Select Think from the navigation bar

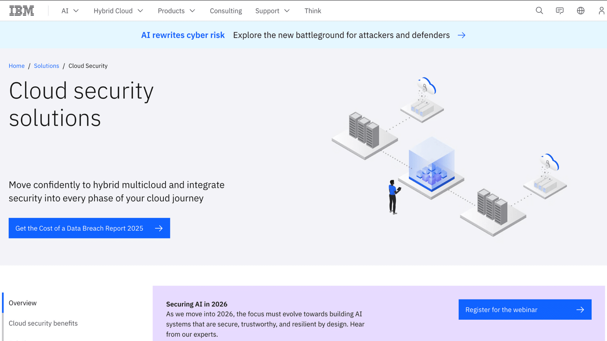click(313, 11)
